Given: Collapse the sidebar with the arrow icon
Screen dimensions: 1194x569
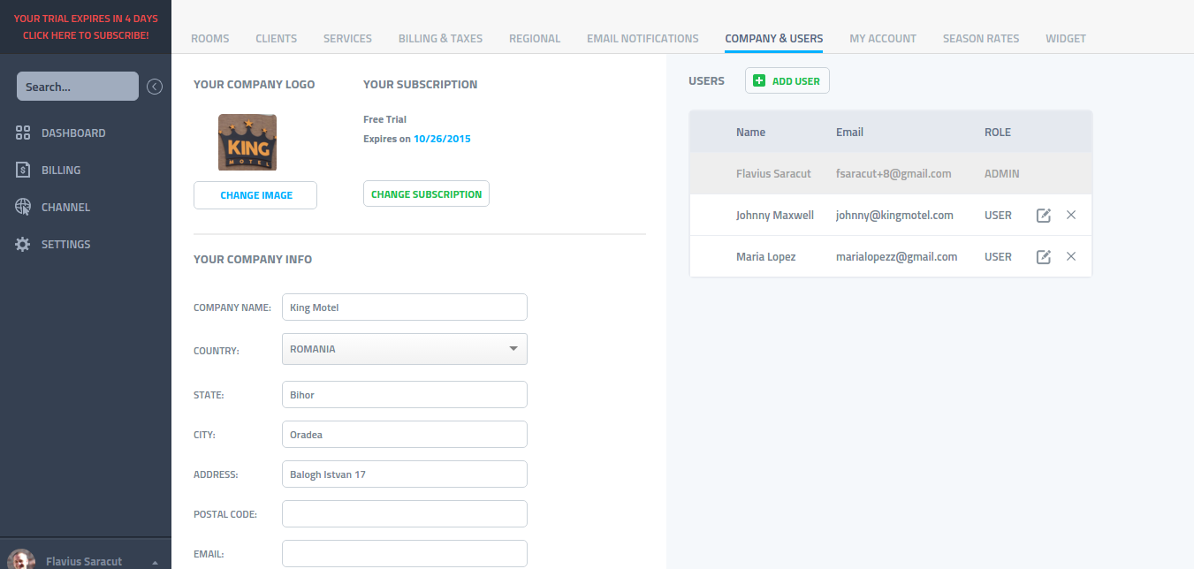Looking at the screenshot, I should [x=155, y=87].
